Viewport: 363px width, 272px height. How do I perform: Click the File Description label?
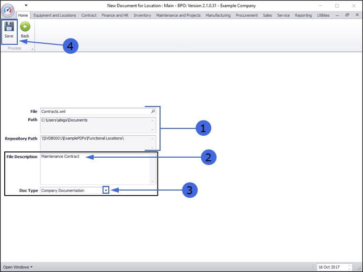[22, 157]
